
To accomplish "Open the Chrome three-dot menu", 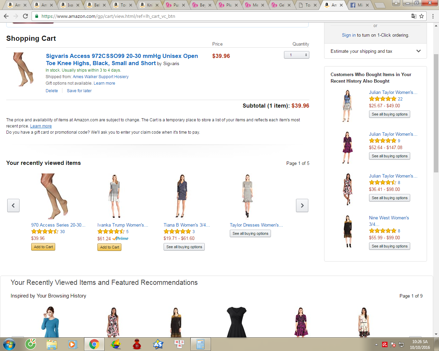I will [x=433, y=16].
